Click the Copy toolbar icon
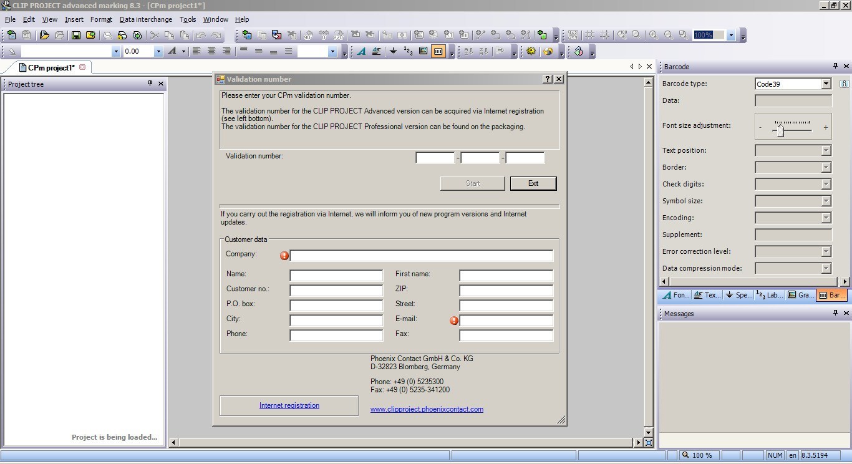852x464 pixels. (x=169, y=36)
